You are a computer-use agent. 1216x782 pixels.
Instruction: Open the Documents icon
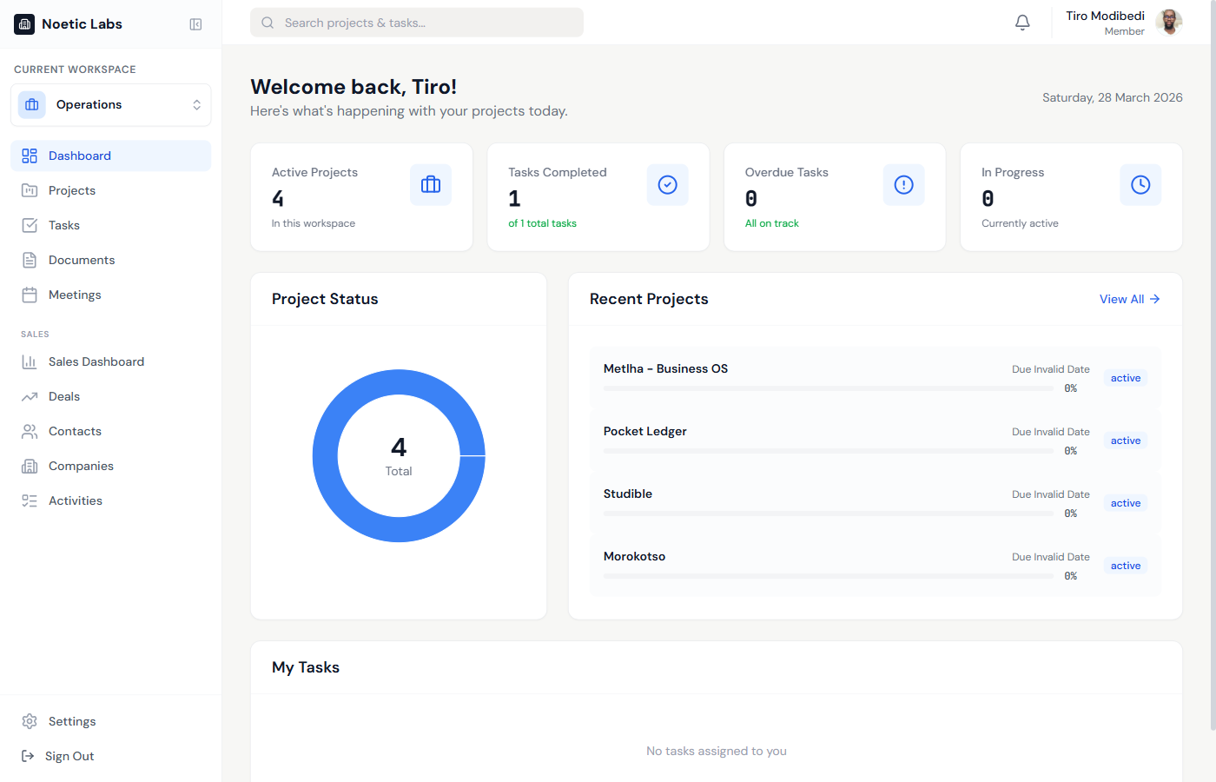(x=30, y=260)
